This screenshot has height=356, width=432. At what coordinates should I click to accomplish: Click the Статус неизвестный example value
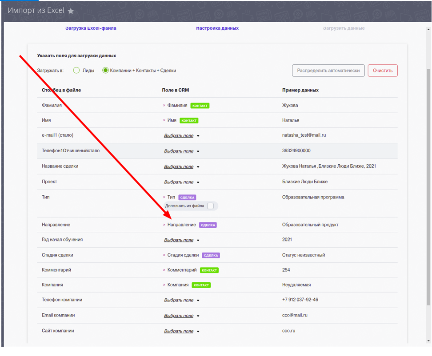304,255
